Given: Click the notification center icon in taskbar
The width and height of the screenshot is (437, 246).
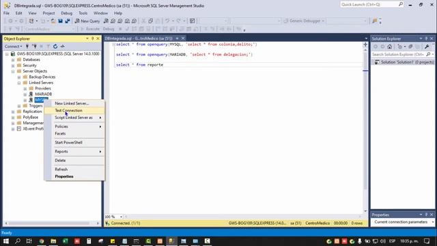Looking at the screenshot, I should tap(427, 241).
